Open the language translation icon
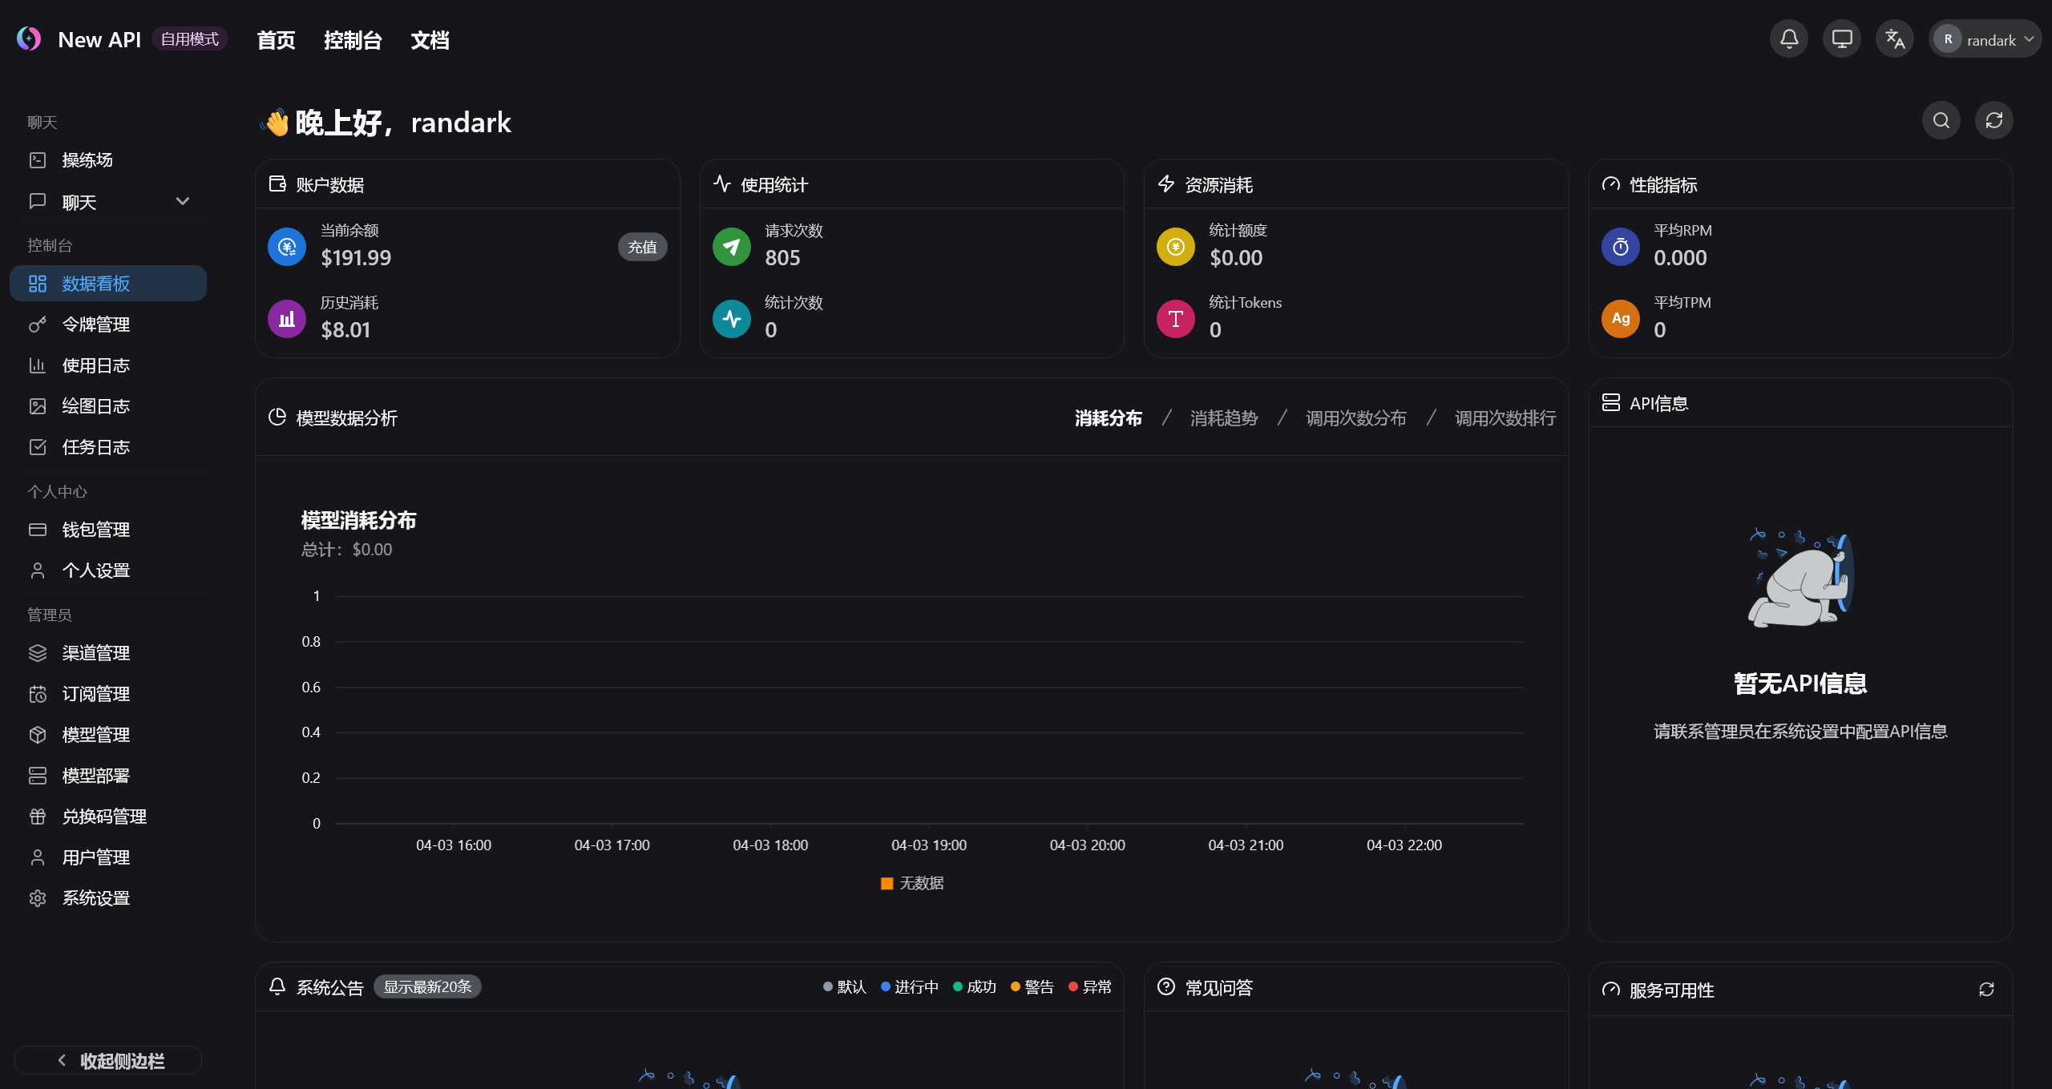The width and height of the screenshot is (2052, 1089). click(1895, 39)
